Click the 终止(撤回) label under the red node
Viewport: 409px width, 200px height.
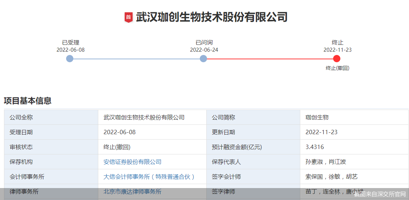pyautogui.click(x=337, y=68)
